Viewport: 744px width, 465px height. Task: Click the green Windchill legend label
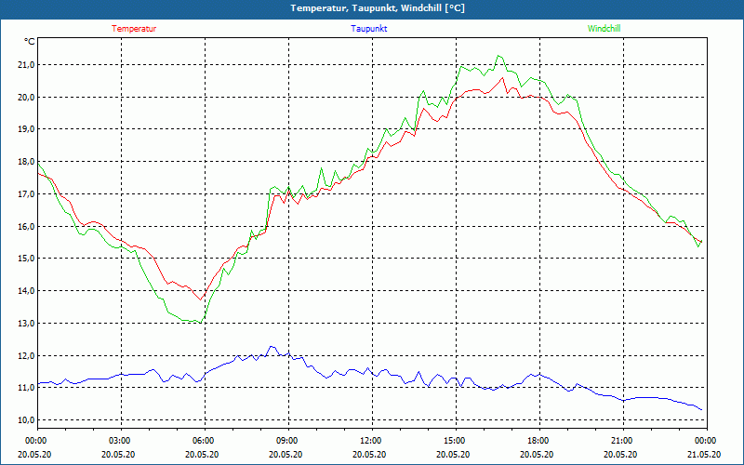coord(604,29)
